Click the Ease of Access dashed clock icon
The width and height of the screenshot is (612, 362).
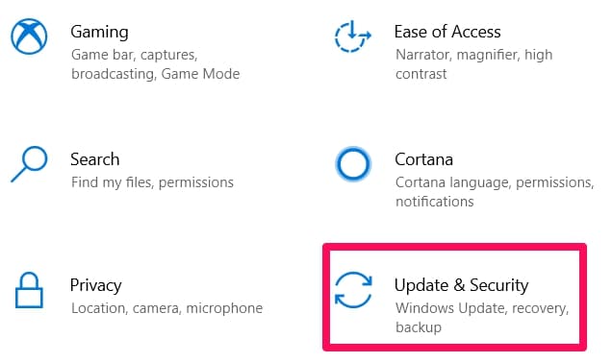pyautogui.click(x=353, y=36)
